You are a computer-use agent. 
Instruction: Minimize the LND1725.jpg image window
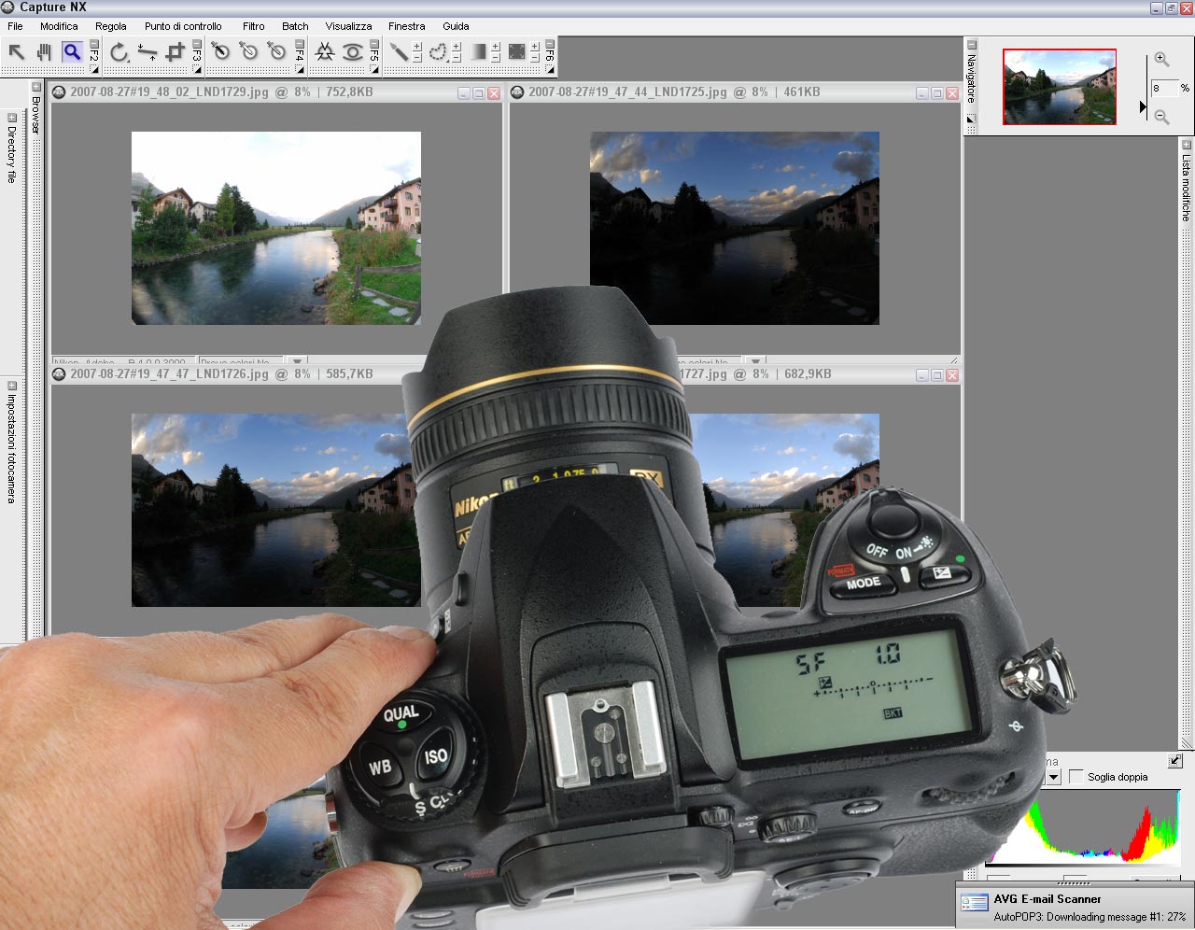(922, 93)
